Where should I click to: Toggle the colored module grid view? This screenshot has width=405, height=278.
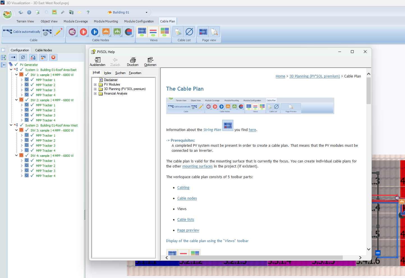(x=165, y=32)
